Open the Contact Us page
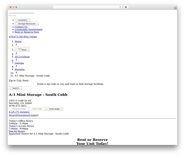This screenshot has height=156, width=185. point(21,27)
